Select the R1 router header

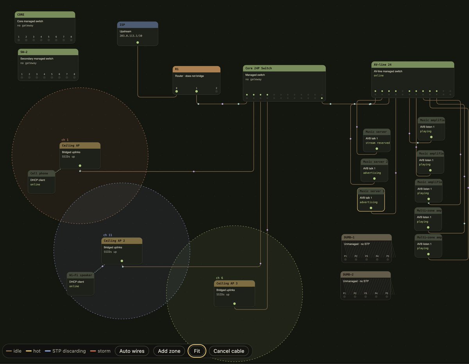pos(197,69)
